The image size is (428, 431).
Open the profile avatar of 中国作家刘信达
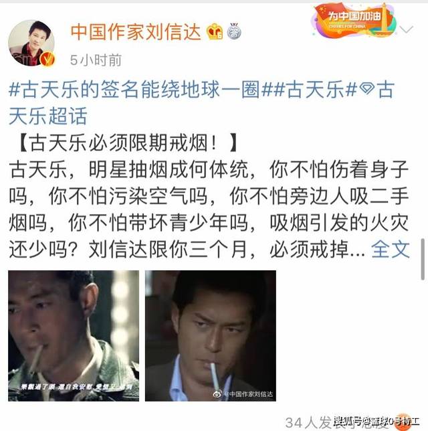[x=31, y=43]
